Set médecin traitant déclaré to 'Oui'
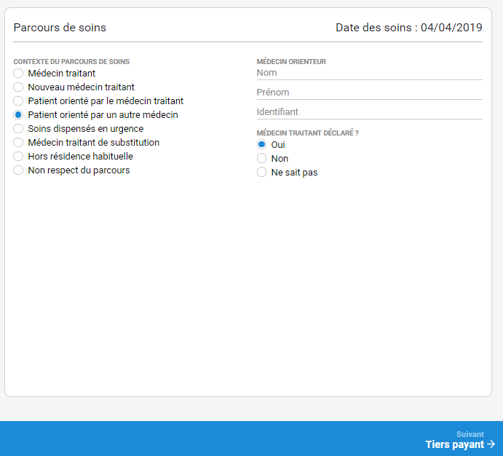 (x=262, y=145)
